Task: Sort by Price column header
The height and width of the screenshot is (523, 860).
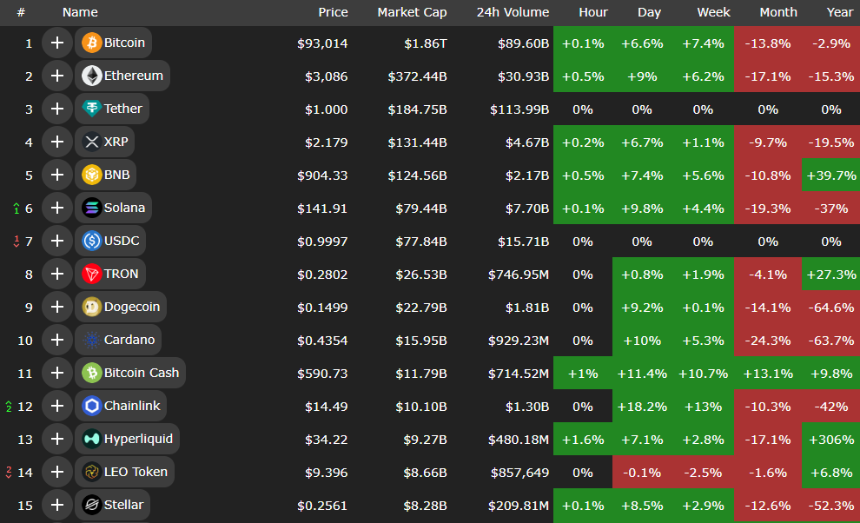Action: (x=333, y=12)
